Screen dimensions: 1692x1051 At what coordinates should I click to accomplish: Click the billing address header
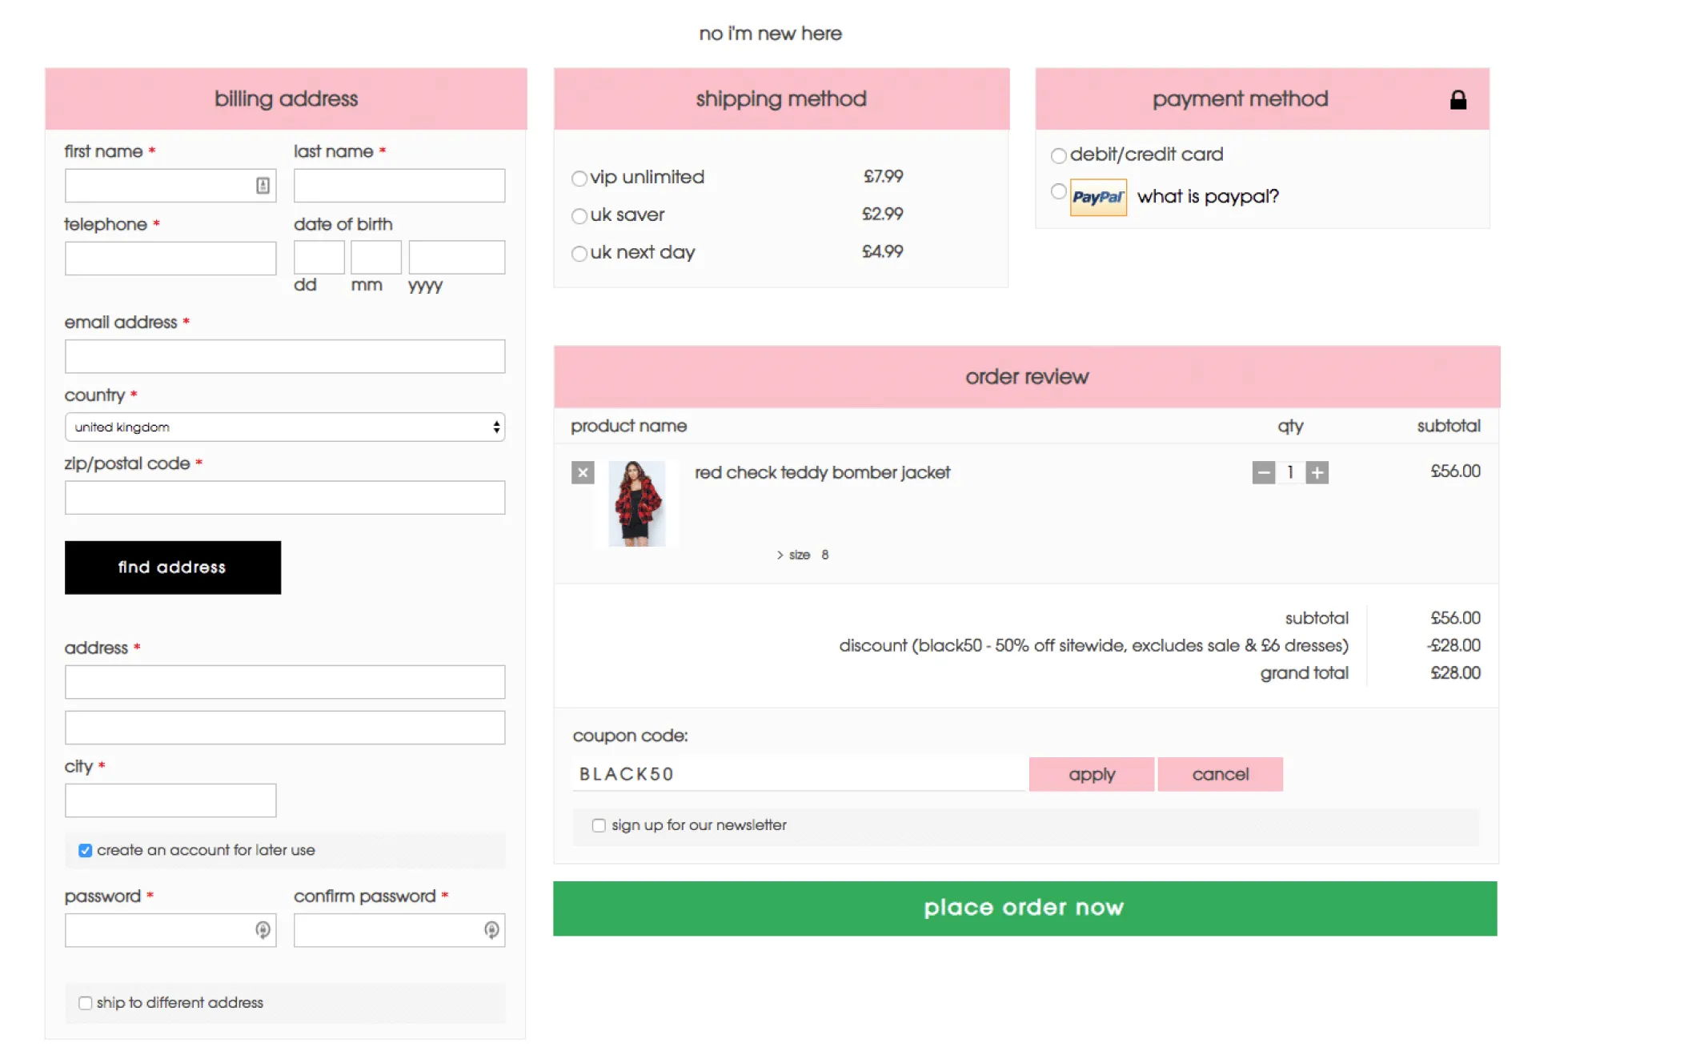pyautogui.click(x=286, y=98)
